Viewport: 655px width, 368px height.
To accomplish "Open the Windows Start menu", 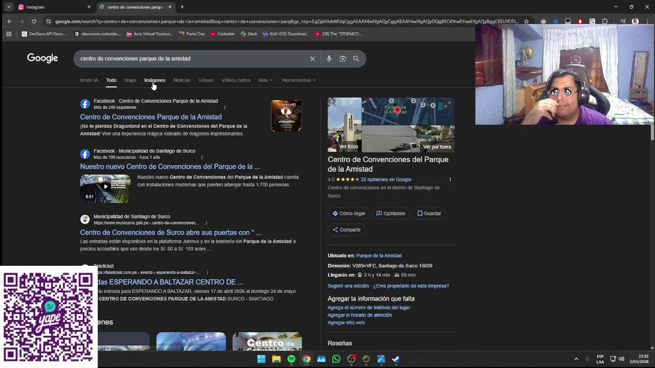I will tap(261, 359).
